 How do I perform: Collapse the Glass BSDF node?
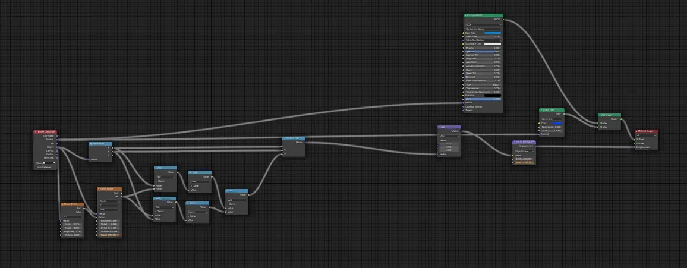[541, 110]
